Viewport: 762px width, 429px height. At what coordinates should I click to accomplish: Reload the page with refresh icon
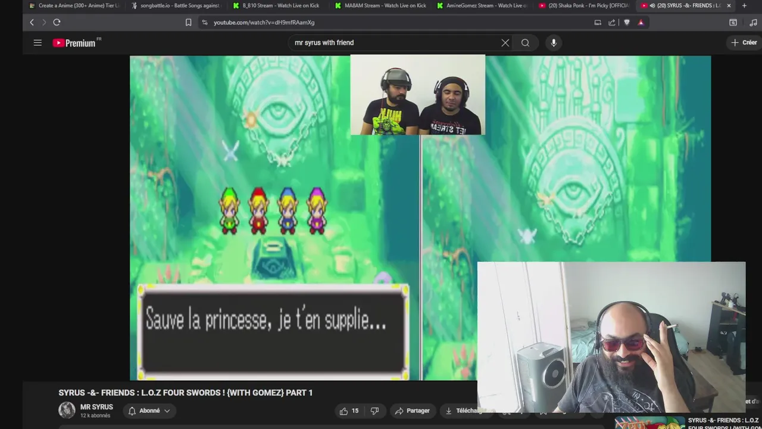[57, 22]
